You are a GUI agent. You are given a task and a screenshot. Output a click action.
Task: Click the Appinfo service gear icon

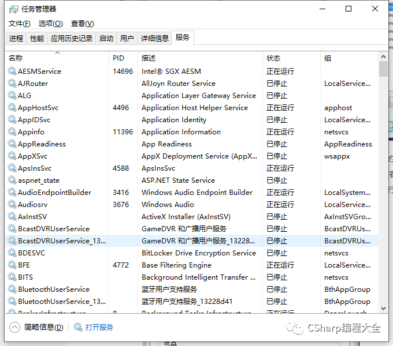(x=12, y=131)
